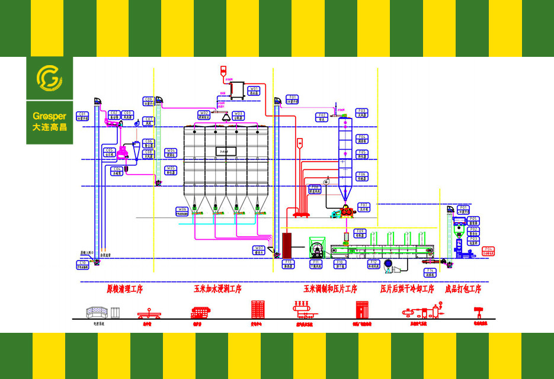The width and height of the screenshot is (554, 379).
Task: Click the 玉米加水浸润工序 section title
Action: tap(217, 289)
